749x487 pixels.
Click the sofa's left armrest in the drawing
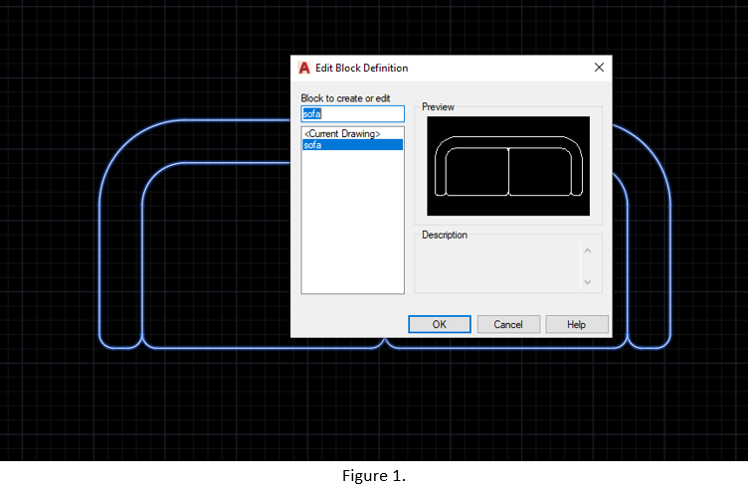point(121,248)
